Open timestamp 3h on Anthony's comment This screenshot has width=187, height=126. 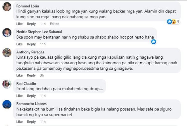pyautogui.click(x=42, y=75)
